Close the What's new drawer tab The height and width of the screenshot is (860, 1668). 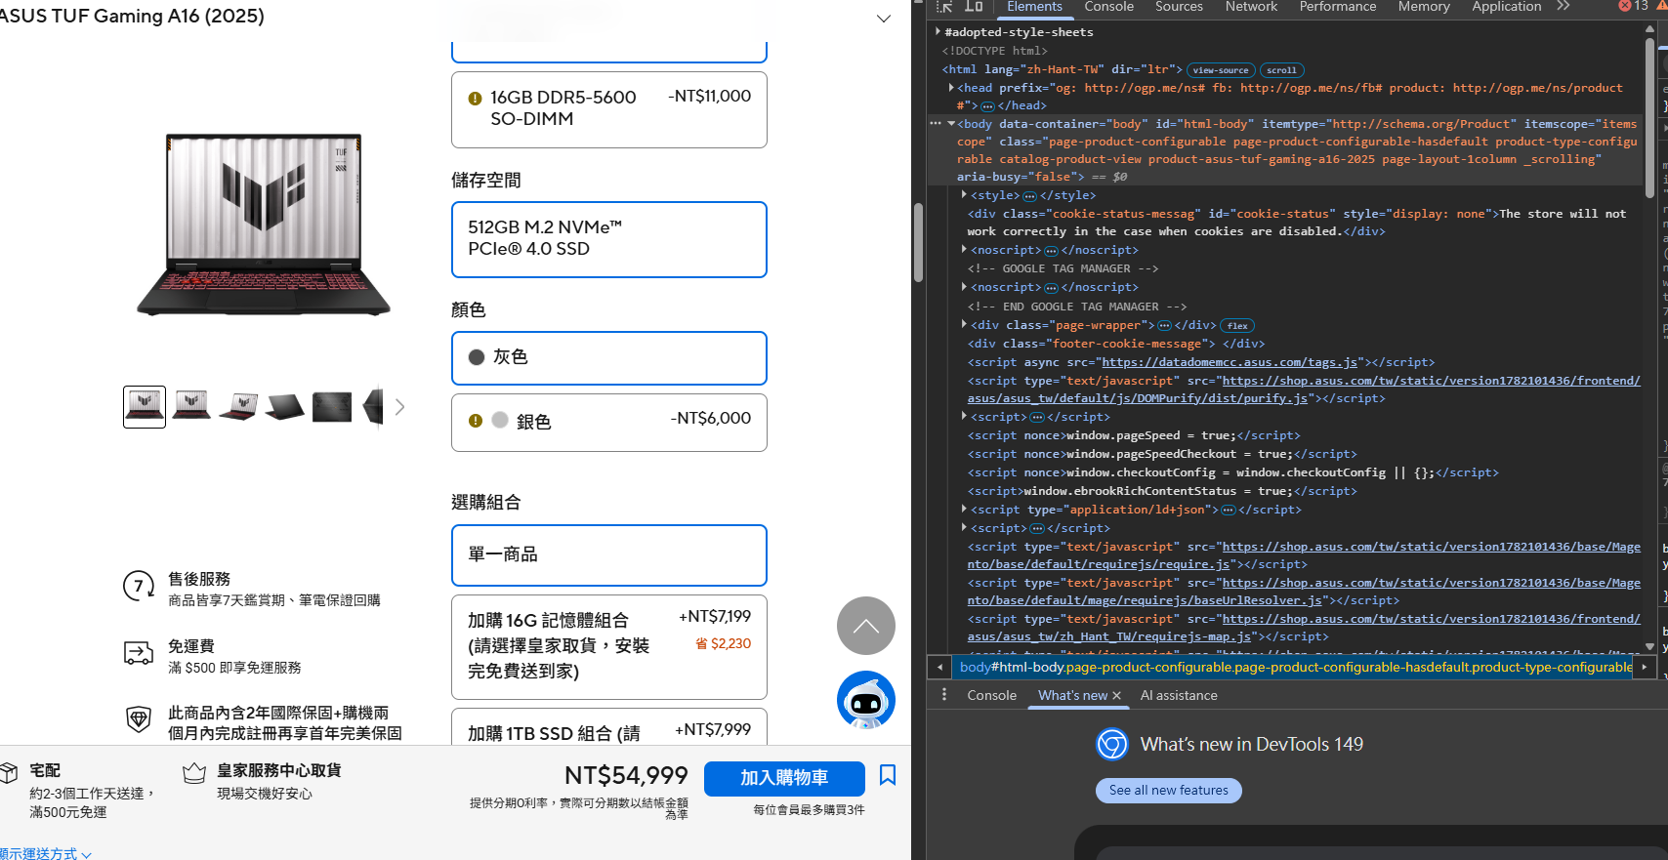pos(1116,696)
